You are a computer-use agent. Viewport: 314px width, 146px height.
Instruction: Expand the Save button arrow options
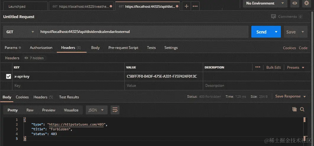click(303, 32)
